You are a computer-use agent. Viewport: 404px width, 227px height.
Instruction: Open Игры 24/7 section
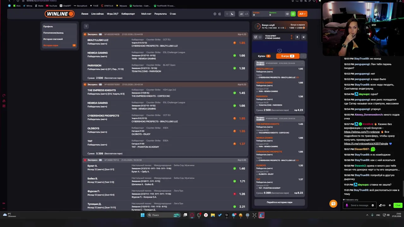(x=113, y=14)
